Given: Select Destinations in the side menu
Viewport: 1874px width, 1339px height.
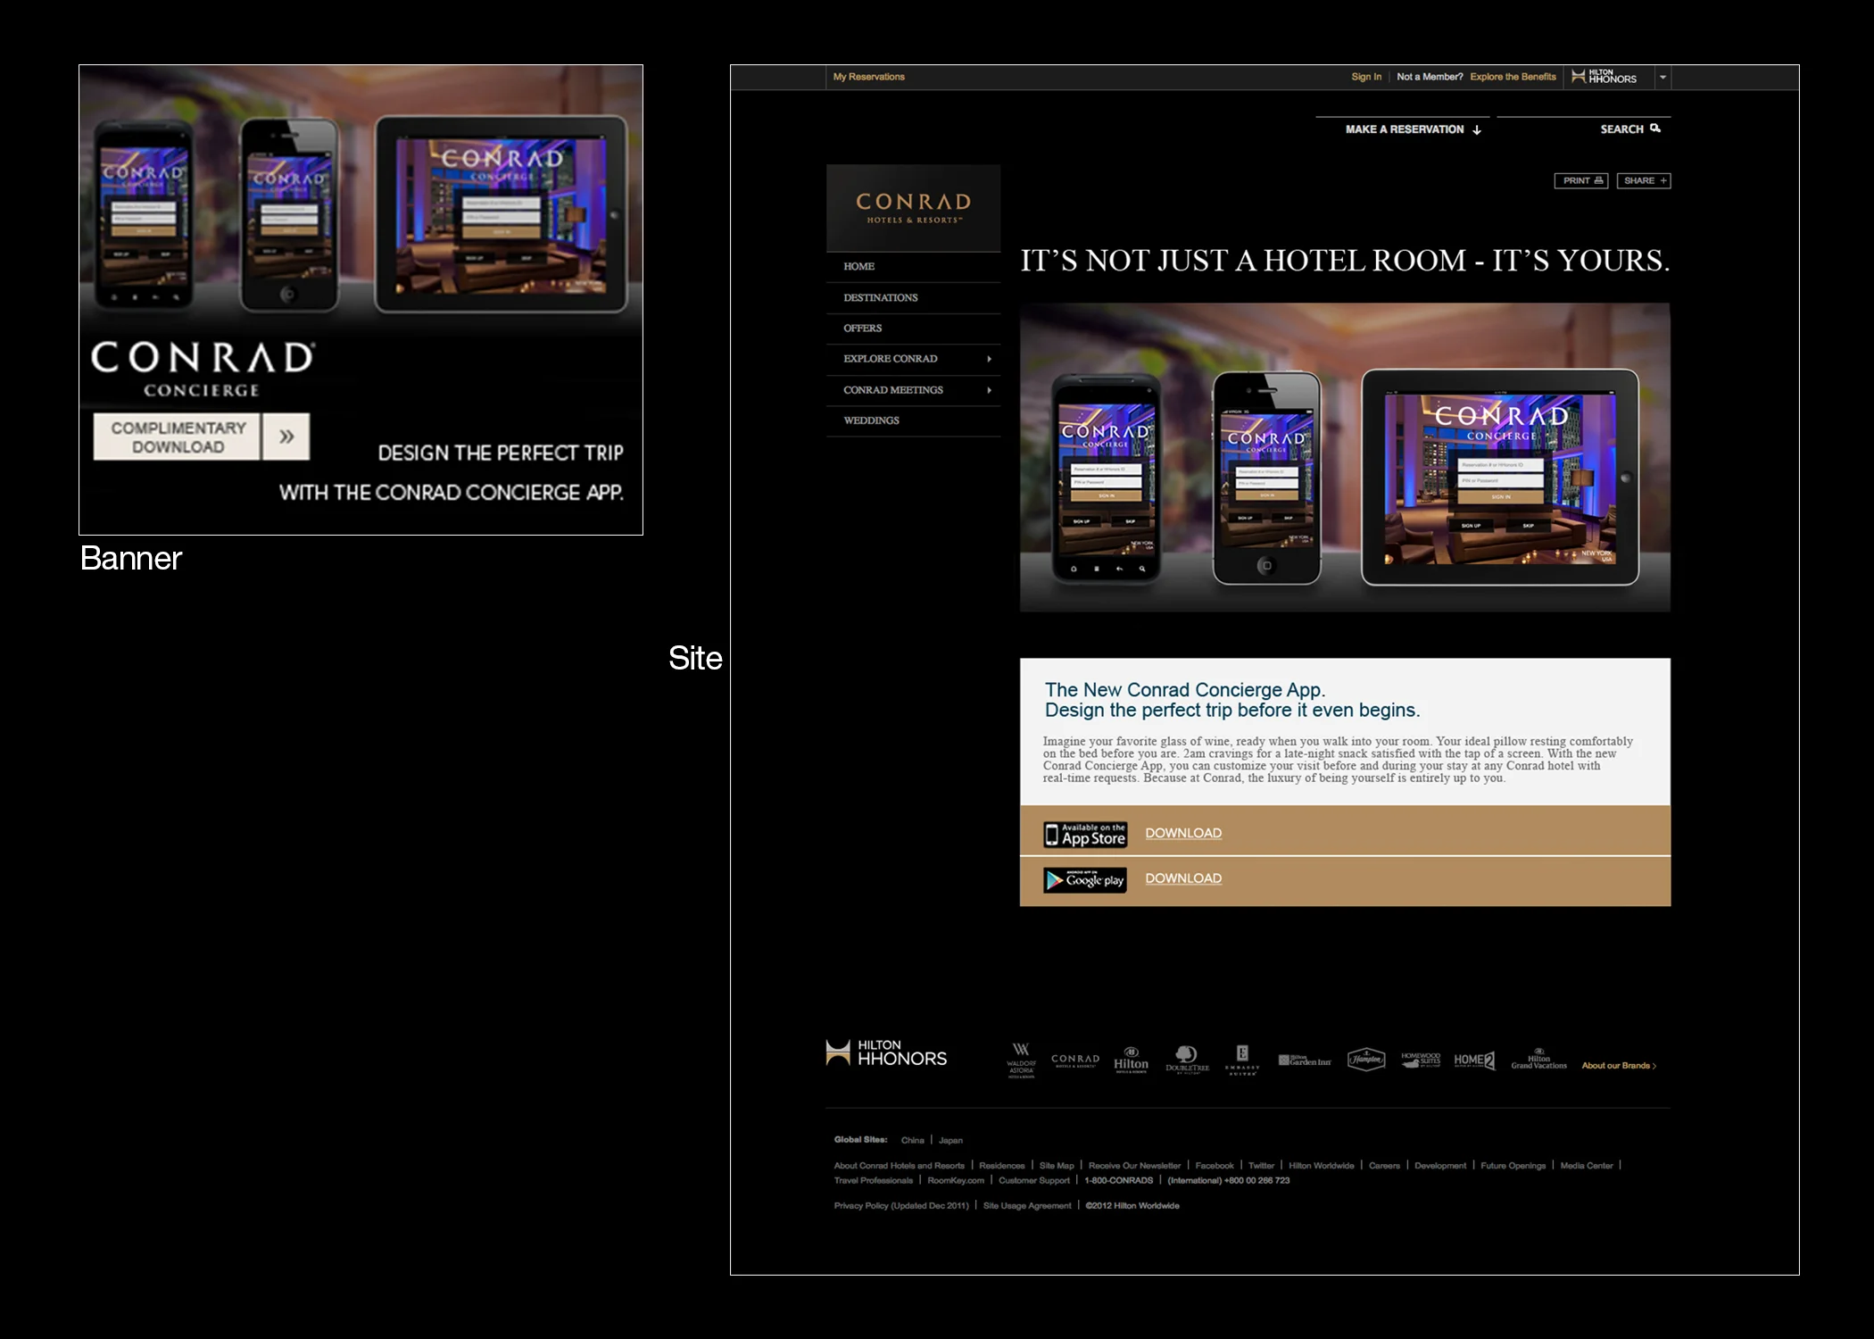Looking at the screenshot, I should [880, 297].
